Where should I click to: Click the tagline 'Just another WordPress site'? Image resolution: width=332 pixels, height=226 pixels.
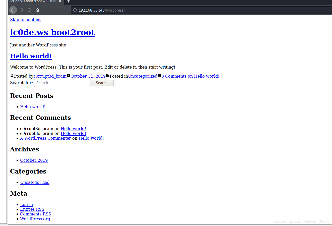click(38, 45)
